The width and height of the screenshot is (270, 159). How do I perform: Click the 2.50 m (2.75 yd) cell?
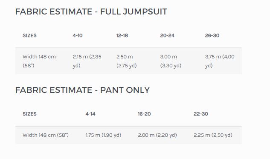pyautogui.click(x=127, y=61)
